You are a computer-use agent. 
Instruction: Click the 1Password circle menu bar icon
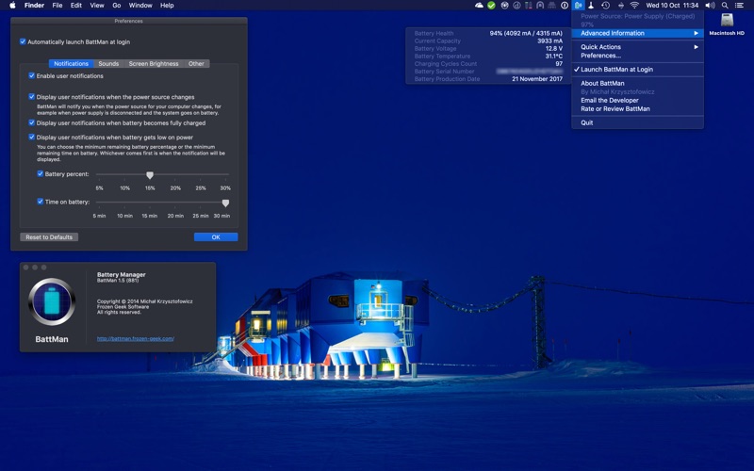pyautogui.click(x=565, y=6)
